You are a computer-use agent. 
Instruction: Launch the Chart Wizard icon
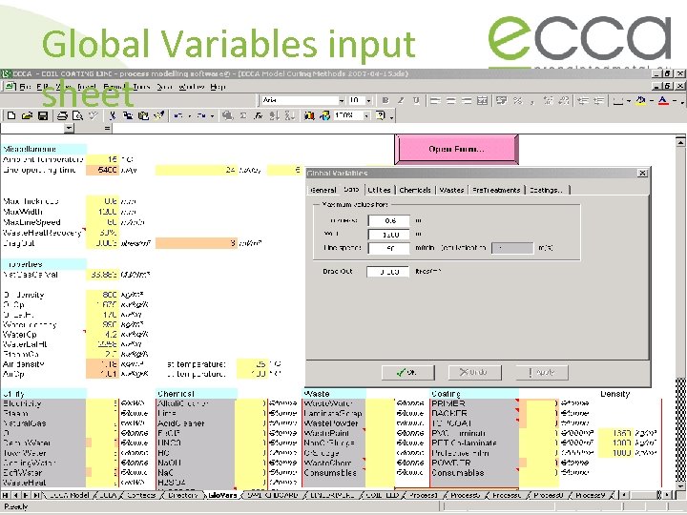click(x=309, y=115)
